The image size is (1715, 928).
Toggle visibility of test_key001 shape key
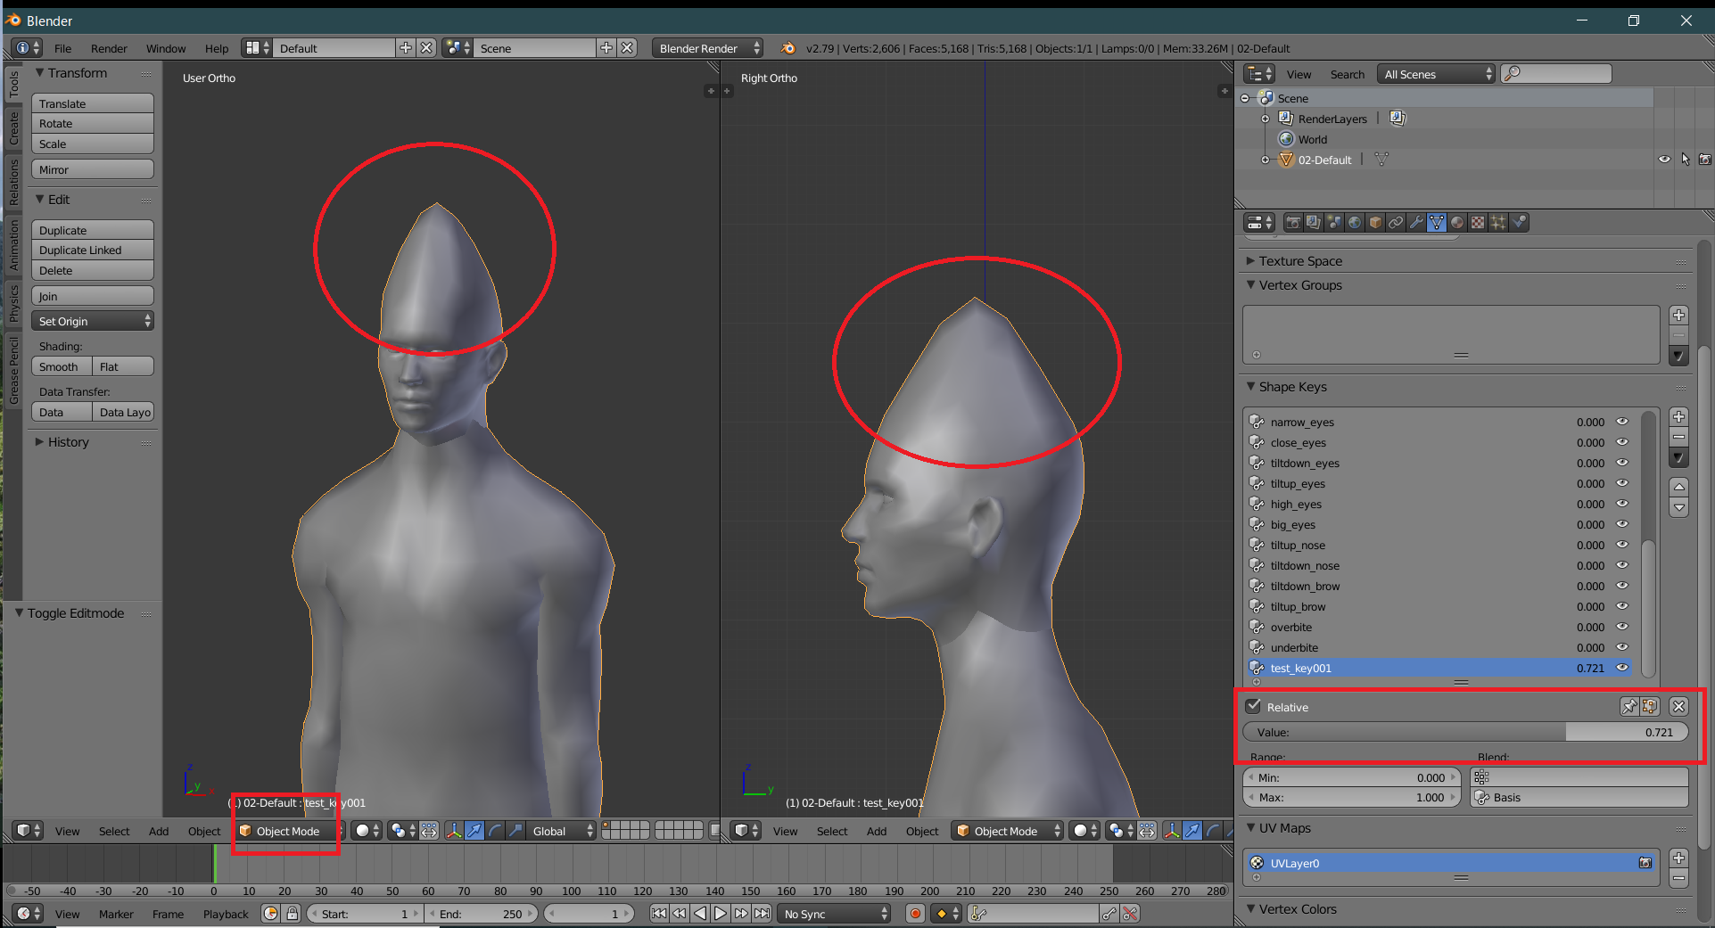pos(1622,668)
